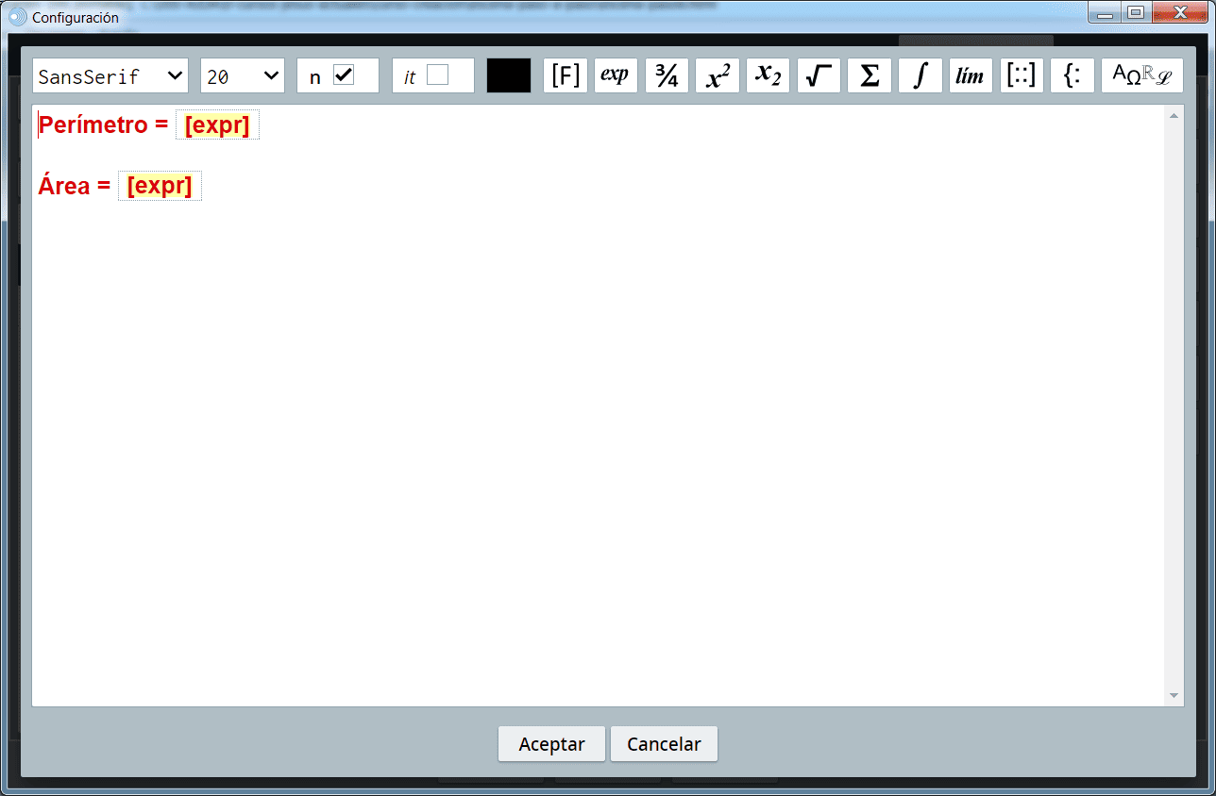Enable the italic 'it' checkbox

437,75
